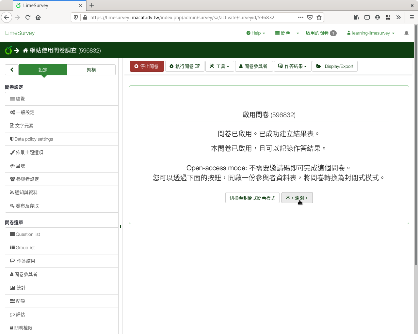Open 配額 quotas in sidebar

62,301
